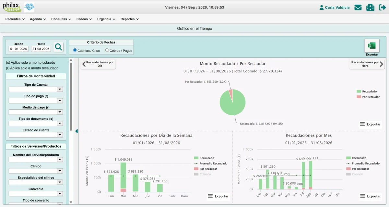Open the Agenda menu
The height and width of the screenshot is (207, 389).
pyautogui.click(x=38, y=19)
